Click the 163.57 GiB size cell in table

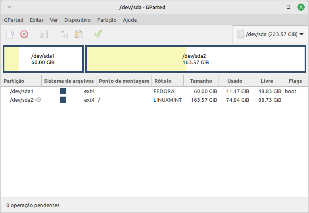[x=204, y=100]
